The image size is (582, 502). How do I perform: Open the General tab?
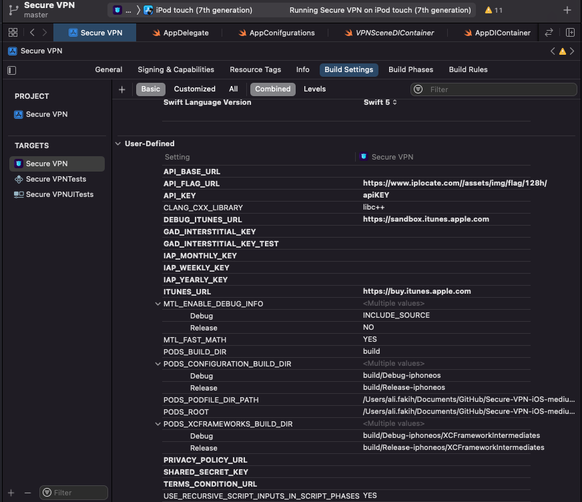point(108,69)
